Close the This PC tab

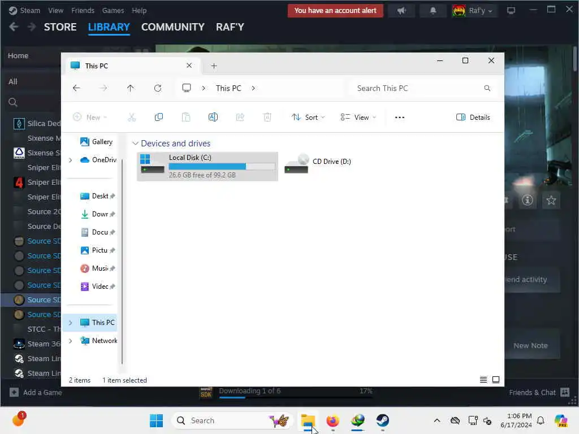[x=189, y=66]
